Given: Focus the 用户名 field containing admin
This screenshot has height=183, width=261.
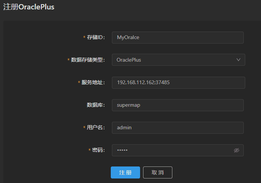Looking at the screenshot, I should click(177, 128).
